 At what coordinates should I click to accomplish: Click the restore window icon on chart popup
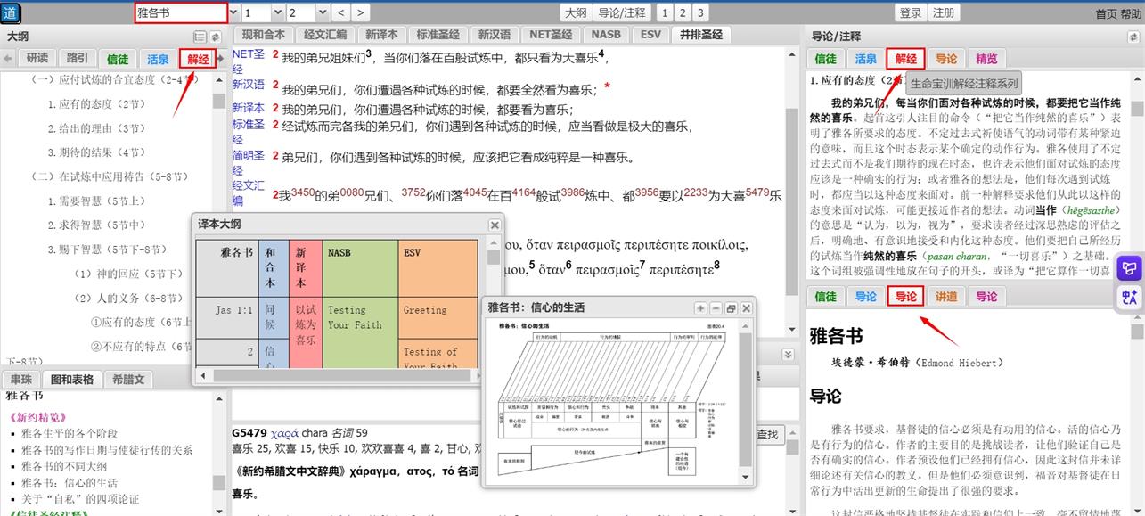[x=731, y=308]
